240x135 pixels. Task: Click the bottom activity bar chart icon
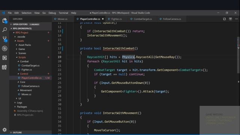4,67
